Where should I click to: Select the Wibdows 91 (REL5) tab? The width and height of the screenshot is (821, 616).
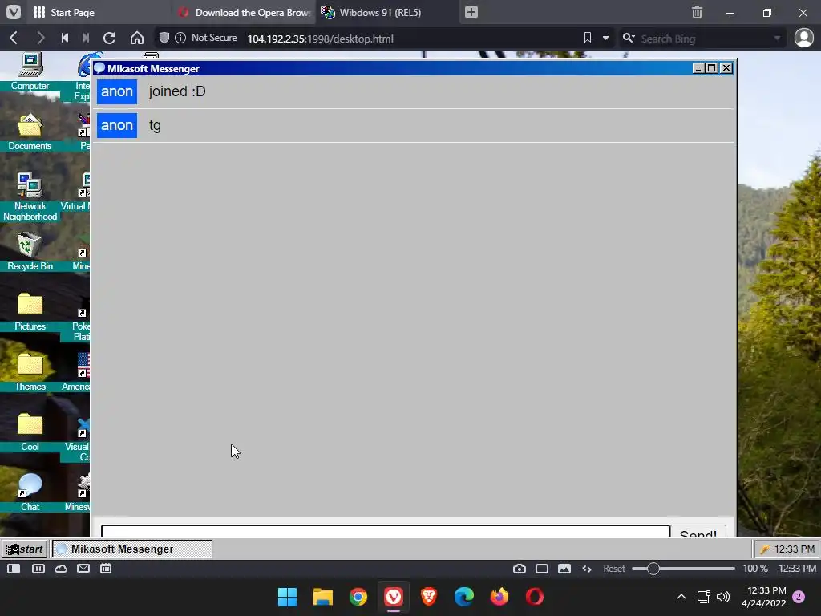(x=386, y=12)
